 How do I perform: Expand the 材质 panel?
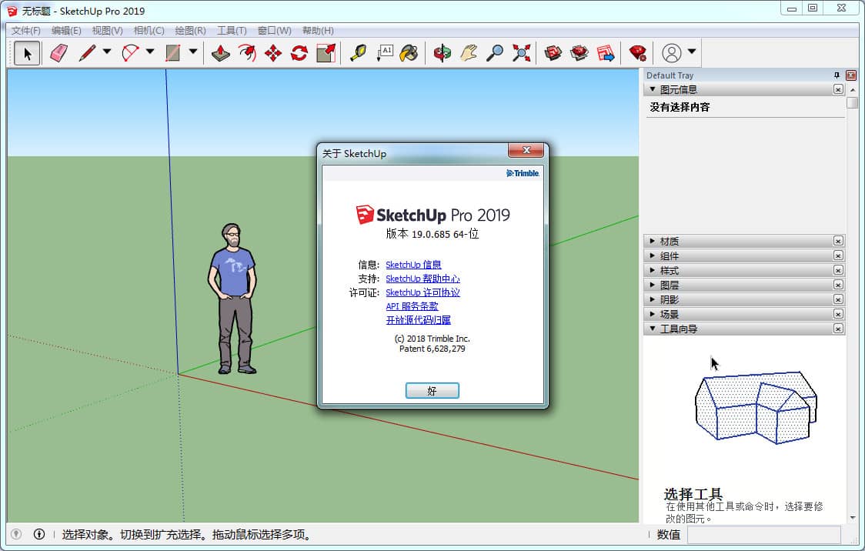(669, 241)
